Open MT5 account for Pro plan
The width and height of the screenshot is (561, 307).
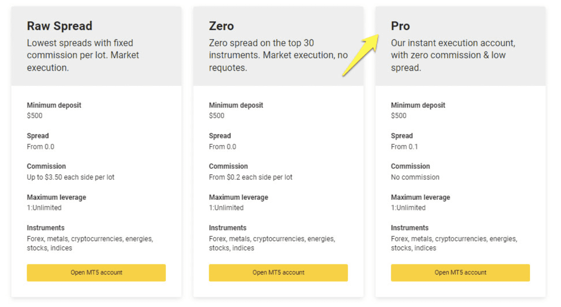pyautogui.click(x=460, y=273)
